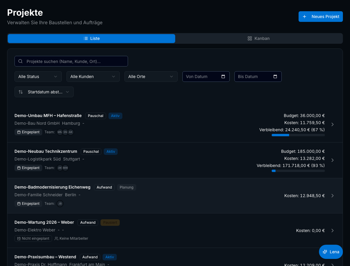Click the Aktiv badge on Praxisumbau Westend

[x=110, y=257]
